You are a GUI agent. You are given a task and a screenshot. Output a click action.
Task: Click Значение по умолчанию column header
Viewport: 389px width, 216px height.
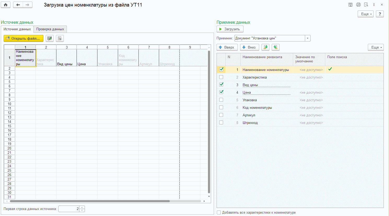coord(309,59)
